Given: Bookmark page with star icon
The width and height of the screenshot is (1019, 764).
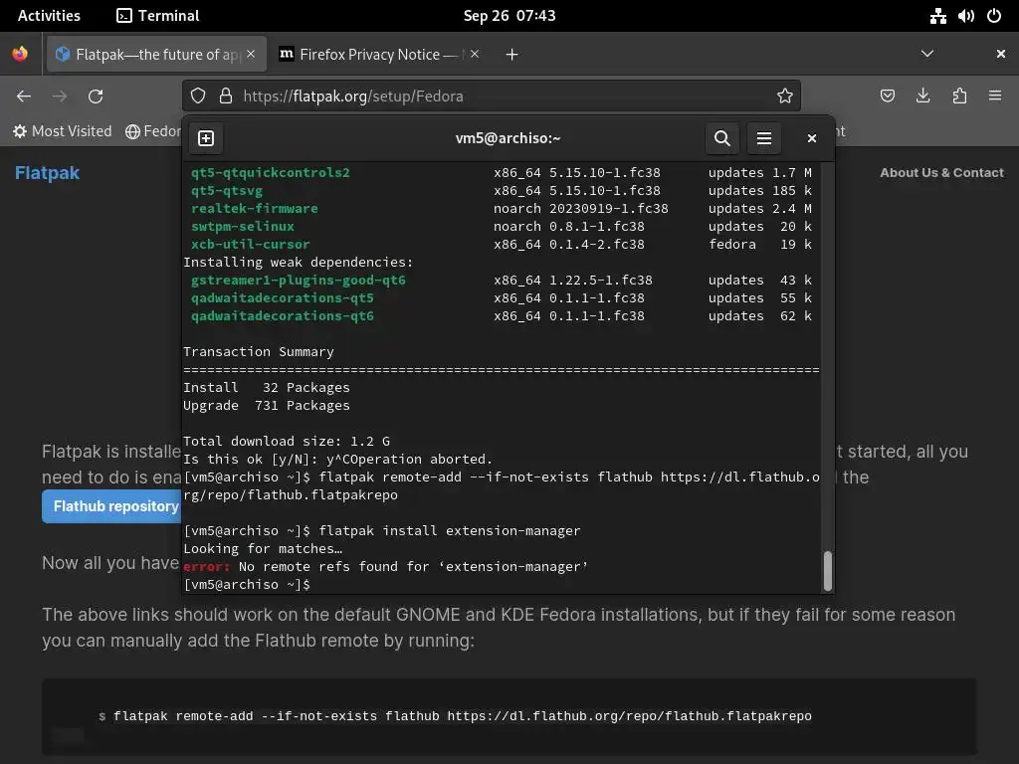Looking at the screenshot, I should click(785, 96).
